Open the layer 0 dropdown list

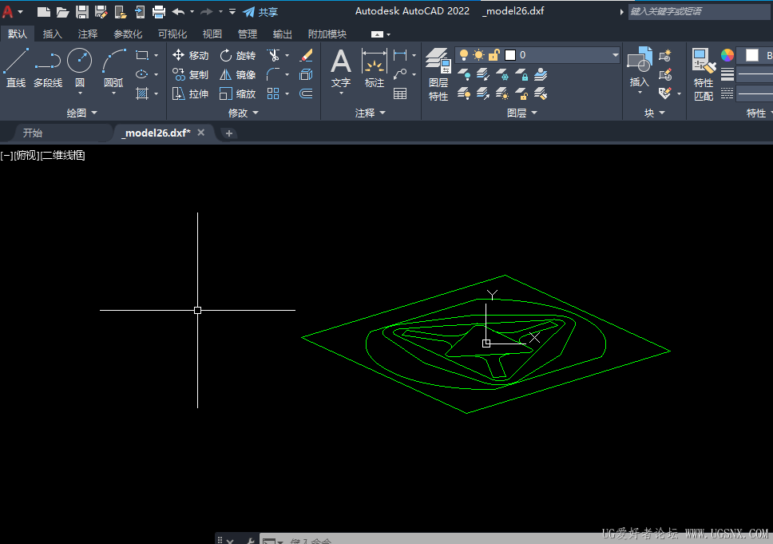[x=615, y=55]
